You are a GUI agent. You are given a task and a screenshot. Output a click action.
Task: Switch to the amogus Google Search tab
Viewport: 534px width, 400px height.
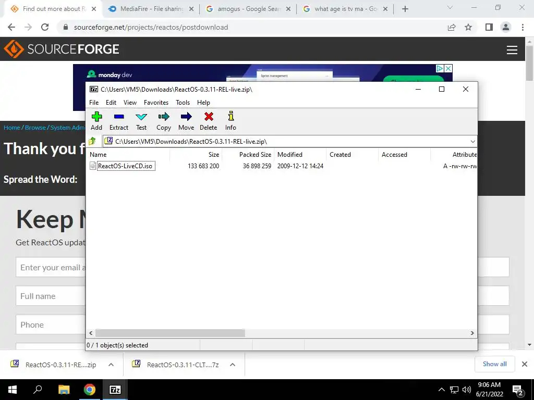pyautogui.click(x=249, y=9)
